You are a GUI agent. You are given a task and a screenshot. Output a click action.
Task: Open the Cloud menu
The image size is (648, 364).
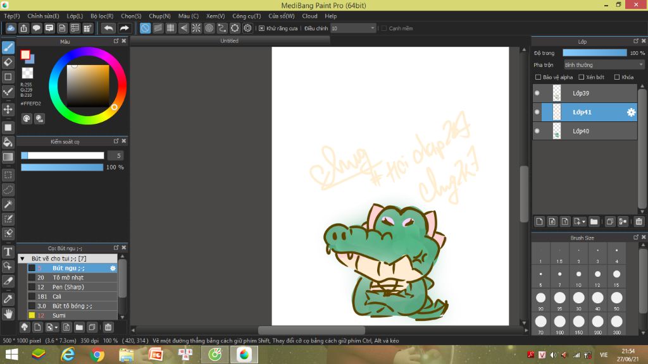(310, 16)
